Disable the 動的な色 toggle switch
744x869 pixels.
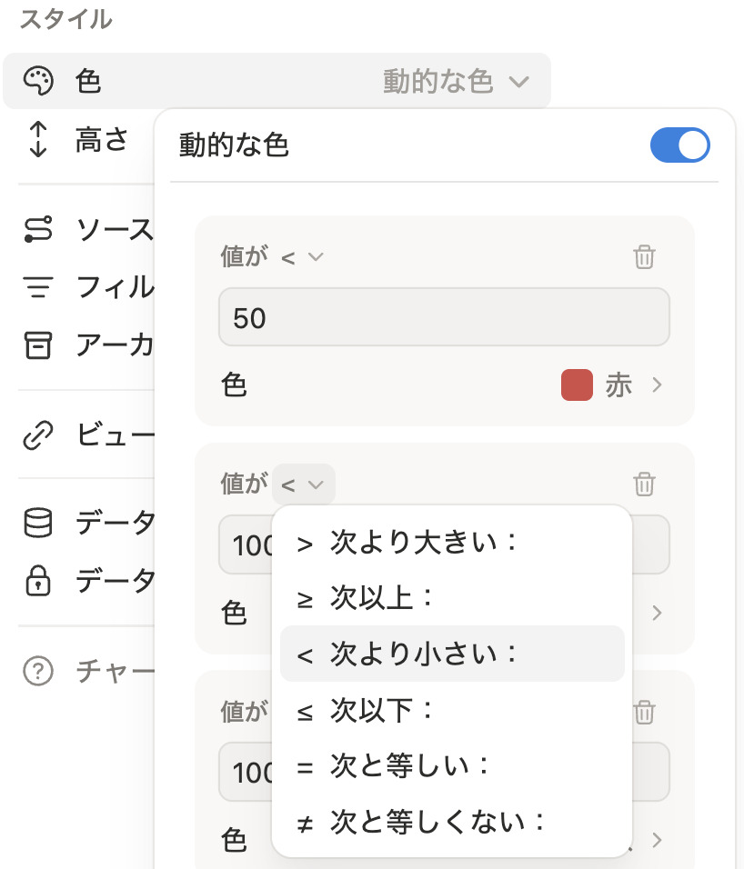pyautogui.click(x=679, y=145)
